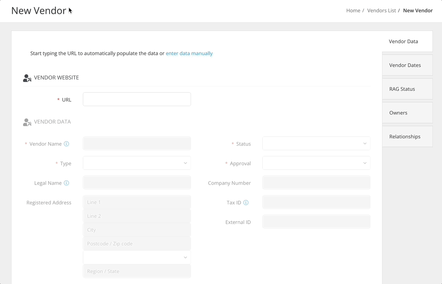Screen dimensions: 442x284
Task: Select the Vendor Data sidebar section
Action: (404, 41)
